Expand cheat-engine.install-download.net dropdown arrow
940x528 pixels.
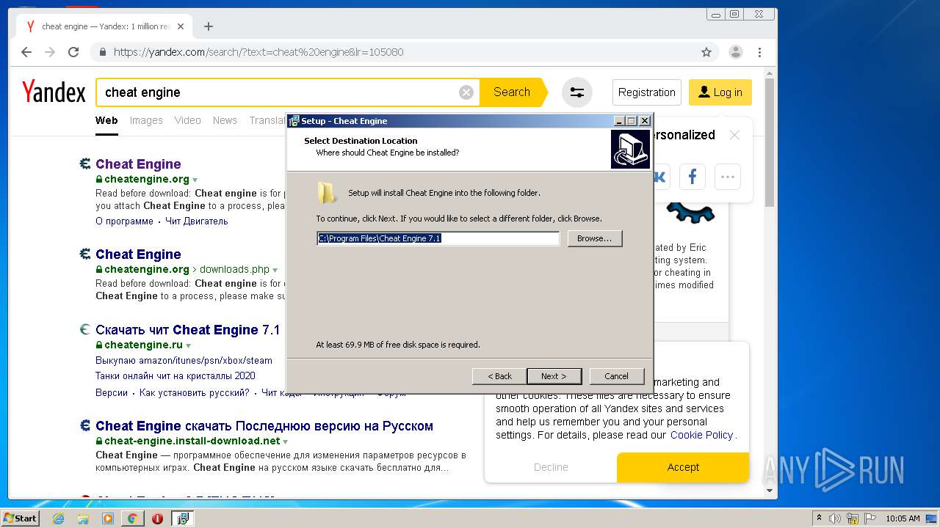(286, 441)
